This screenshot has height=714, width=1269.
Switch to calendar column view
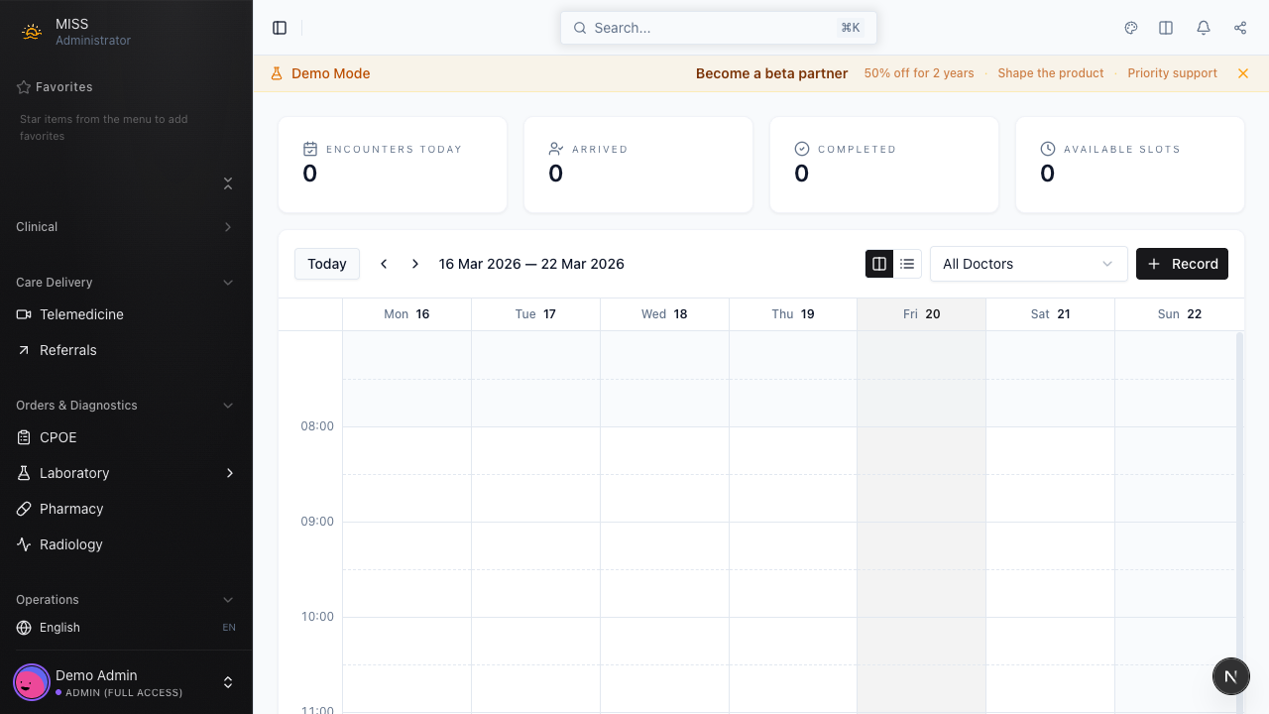coord(879,264)
